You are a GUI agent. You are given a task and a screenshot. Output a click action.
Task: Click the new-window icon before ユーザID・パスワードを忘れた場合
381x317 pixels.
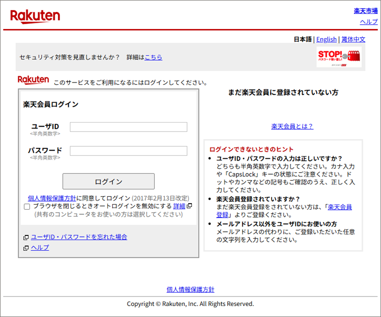pyautogui.click(x=26, y=237)
